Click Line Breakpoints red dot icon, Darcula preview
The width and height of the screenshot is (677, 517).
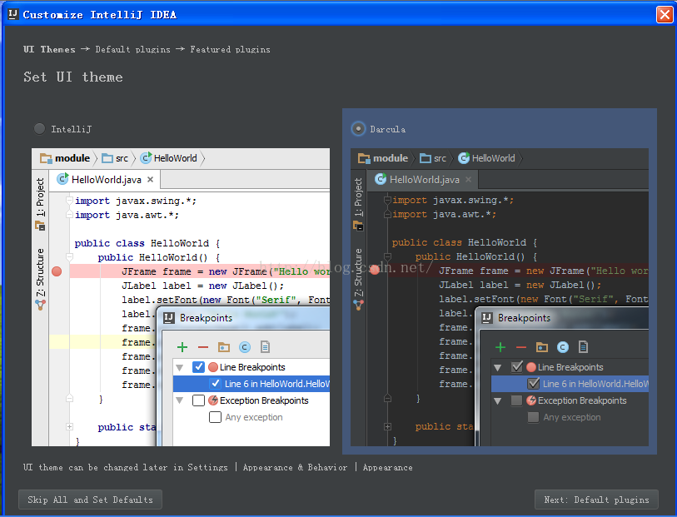click(531, 367)
